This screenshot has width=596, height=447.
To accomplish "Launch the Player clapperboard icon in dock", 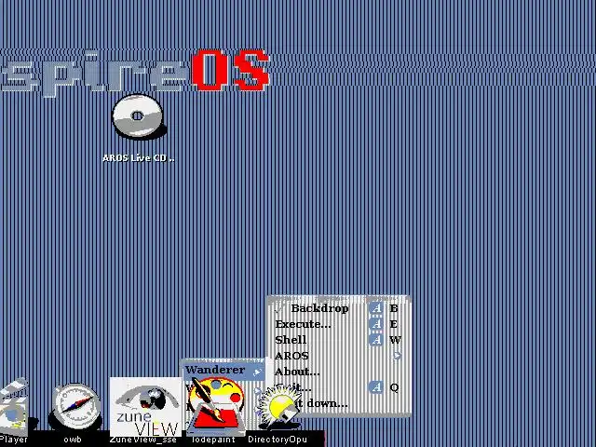I will coord(15,406).
